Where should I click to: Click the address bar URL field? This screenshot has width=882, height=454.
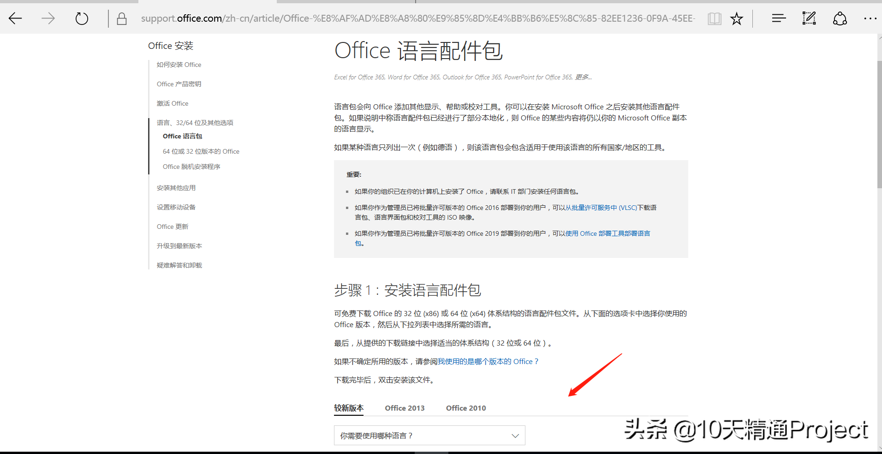[x=418, y=18]
